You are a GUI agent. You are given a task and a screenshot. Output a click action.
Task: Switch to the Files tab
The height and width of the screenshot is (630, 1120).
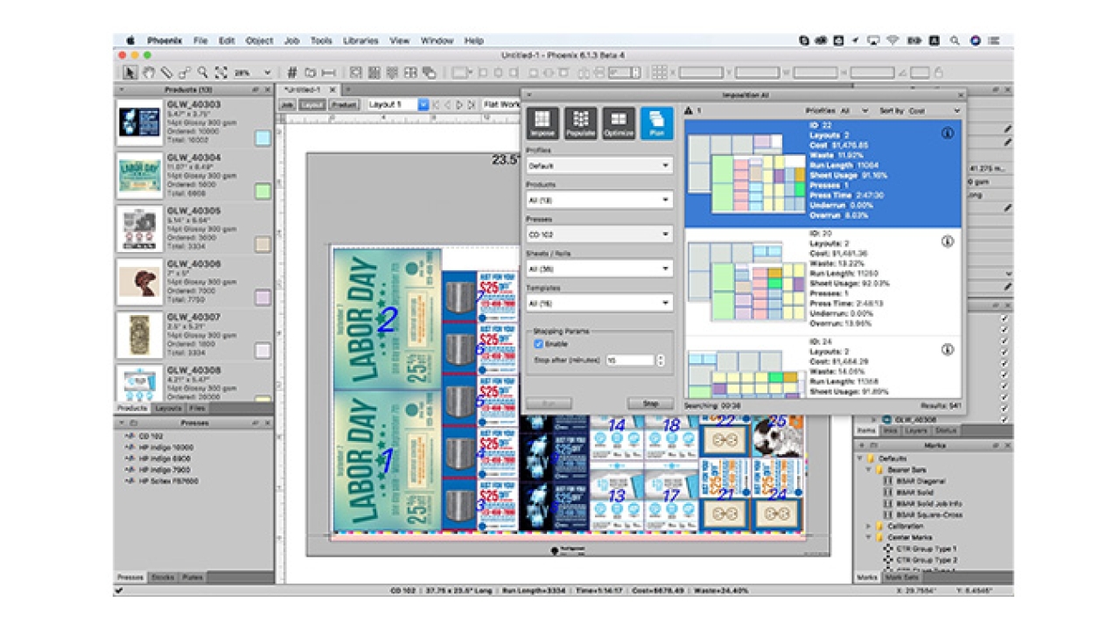(x=197, y=409)
